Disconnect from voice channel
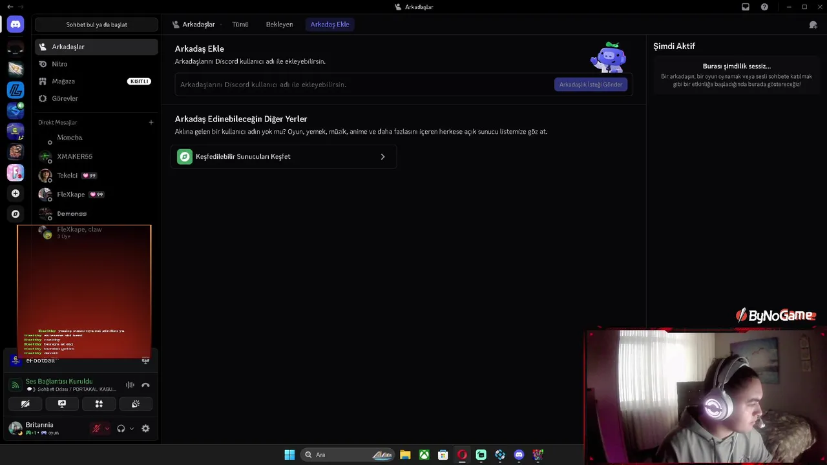827x465 pixels. (145, 385)
